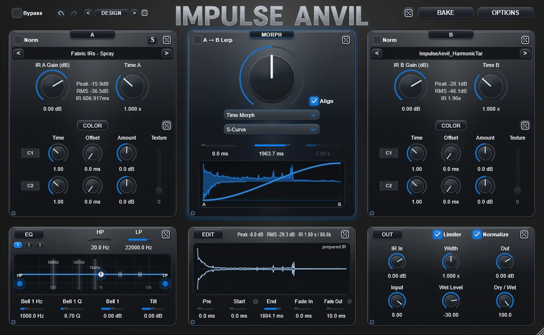The image size is (544, 335).
Task: Switch to EQ band 2
Action: (x=29, y=245)
